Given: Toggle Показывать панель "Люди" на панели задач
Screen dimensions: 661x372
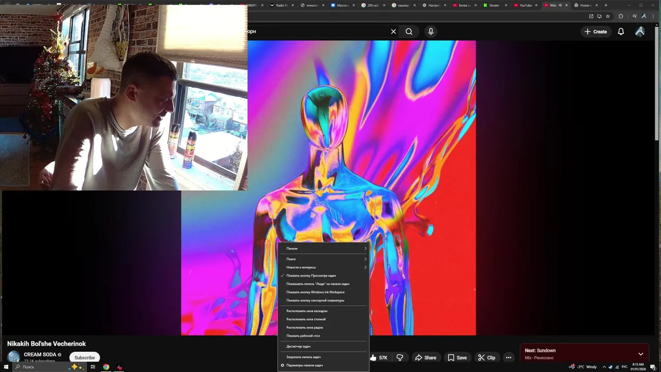Looking at the screenshot, I should coord(324,284).
